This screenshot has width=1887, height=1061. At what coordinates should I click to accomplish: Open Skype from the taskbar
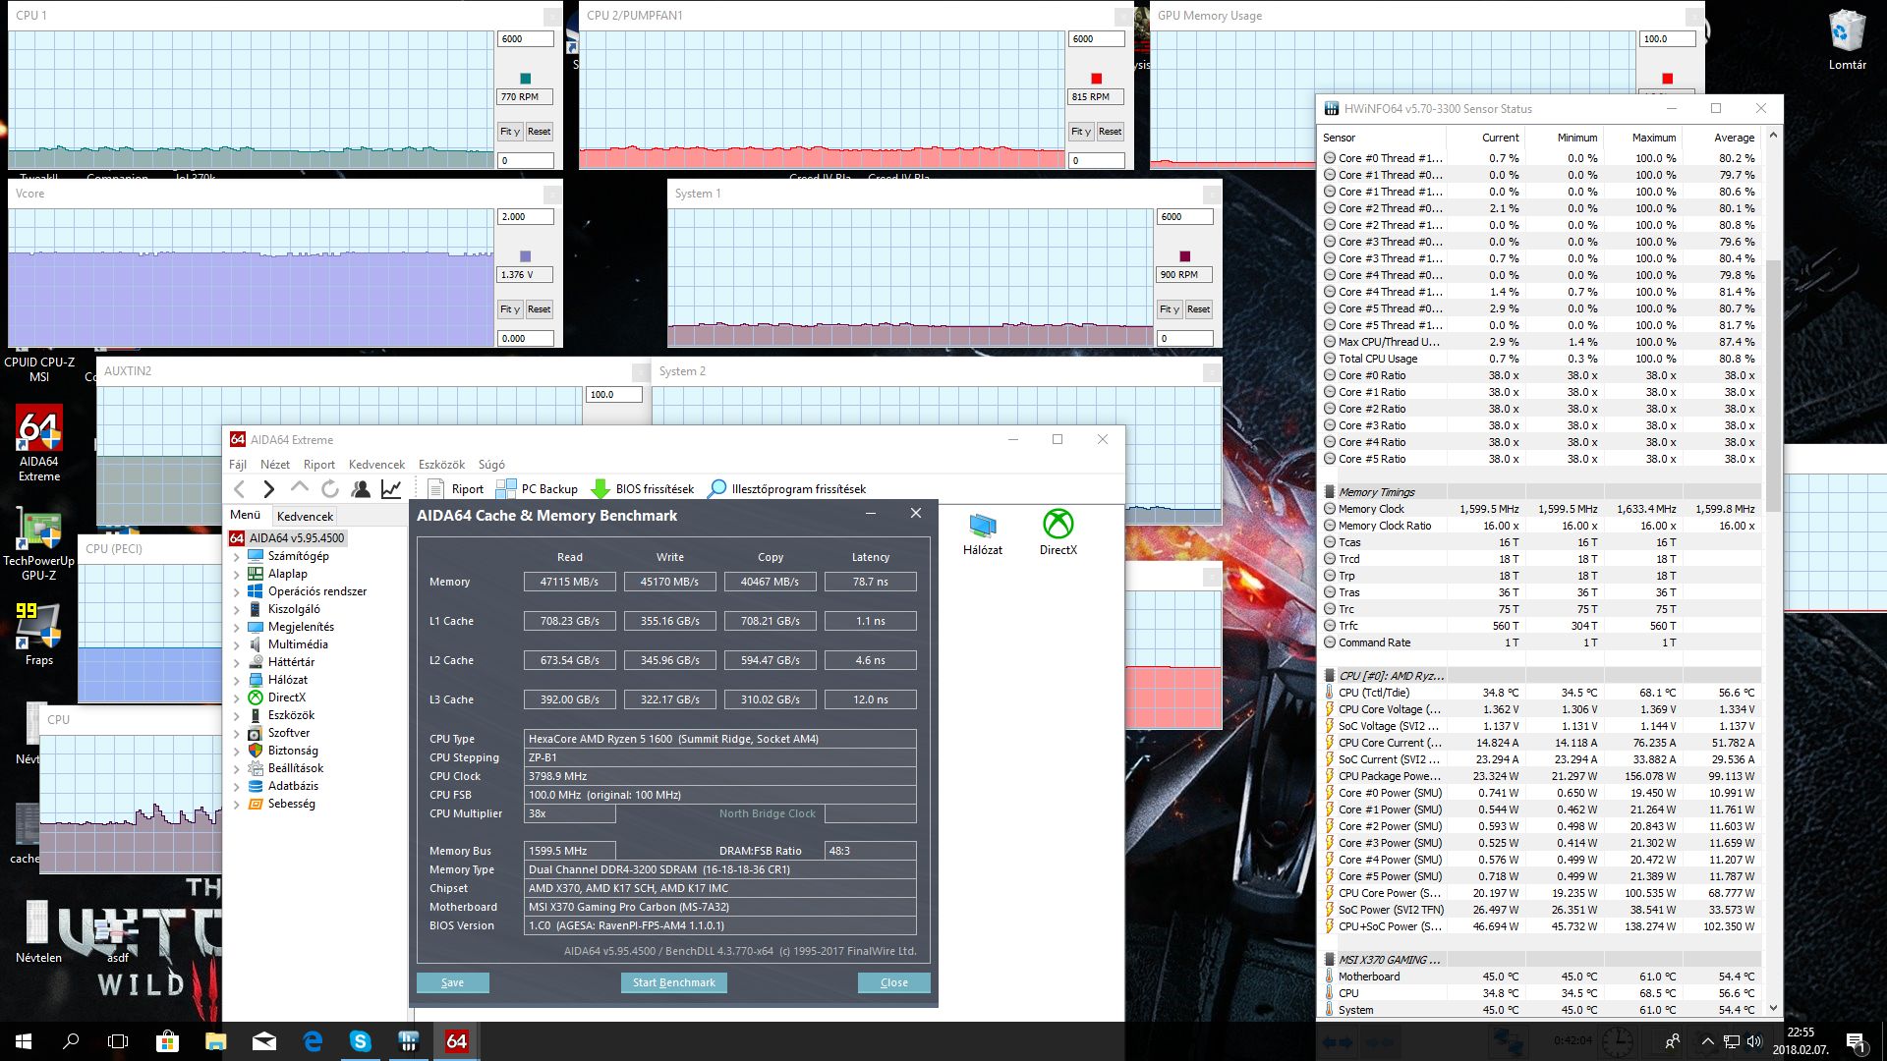click(361, 1041)
